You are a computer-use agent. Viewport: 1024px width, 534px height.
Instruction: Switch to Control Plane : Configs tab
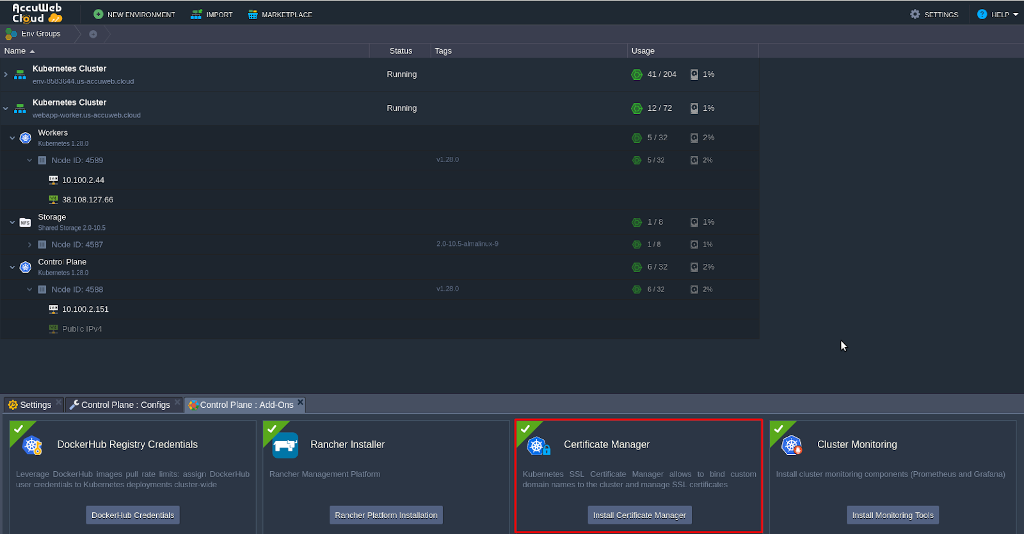click(x=125, y=405)
